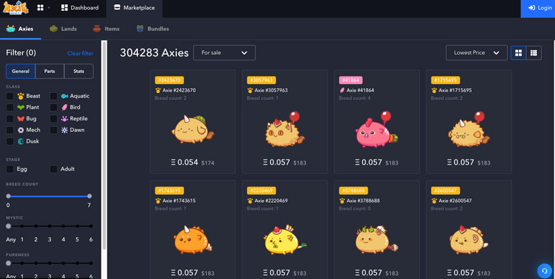Screen dimensions: 555x279
Task: Click the Reptile class icon
Action: [x=65, y=119]
